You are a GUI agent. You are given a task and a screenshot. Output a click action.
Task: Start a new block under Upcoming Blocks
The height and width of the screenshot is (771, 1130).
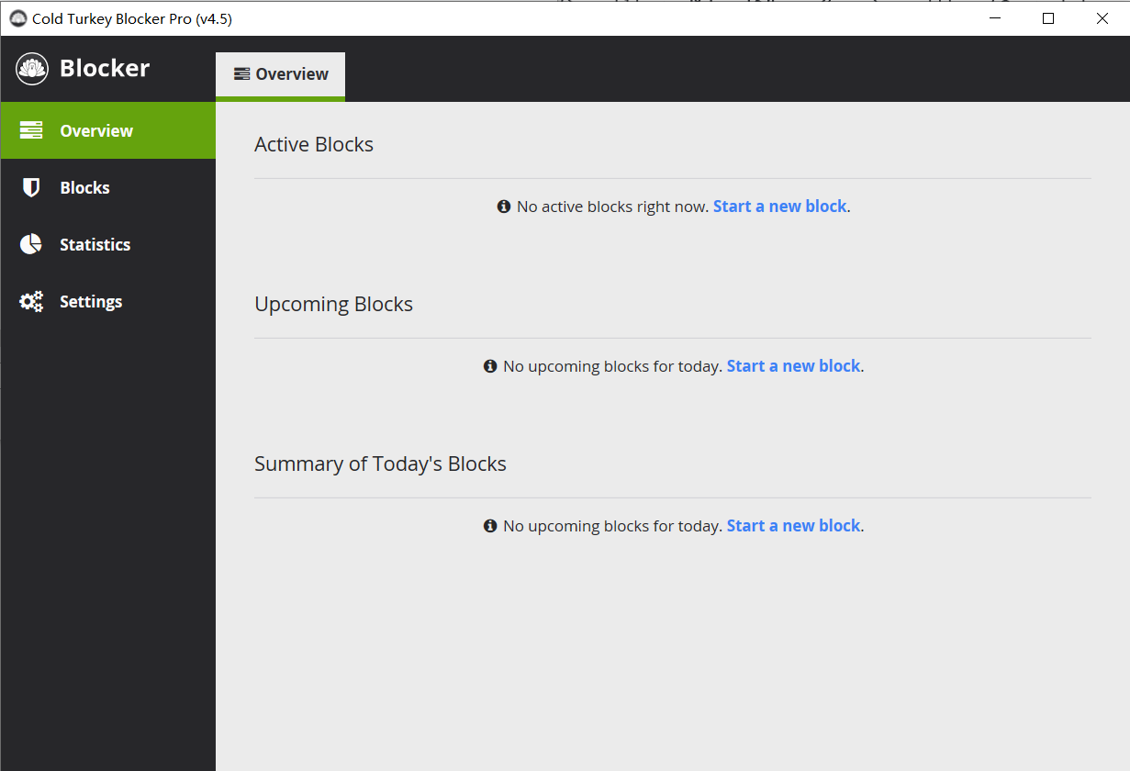point(793,365)
